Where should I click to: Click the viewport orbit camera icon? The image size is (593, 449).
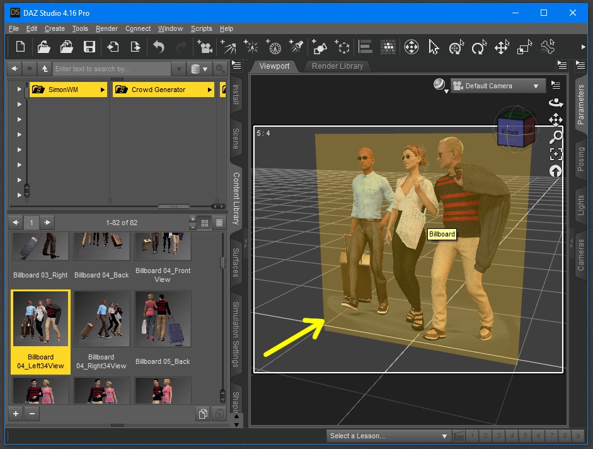click(x=556, y=103)
